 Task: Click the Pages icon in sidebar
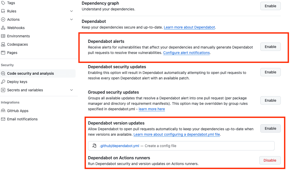click(3, 53)
